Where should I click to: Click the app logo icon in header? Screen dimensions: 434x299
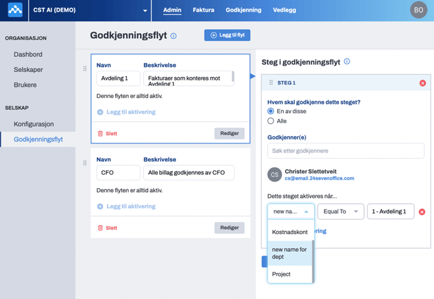coord(14,10)
